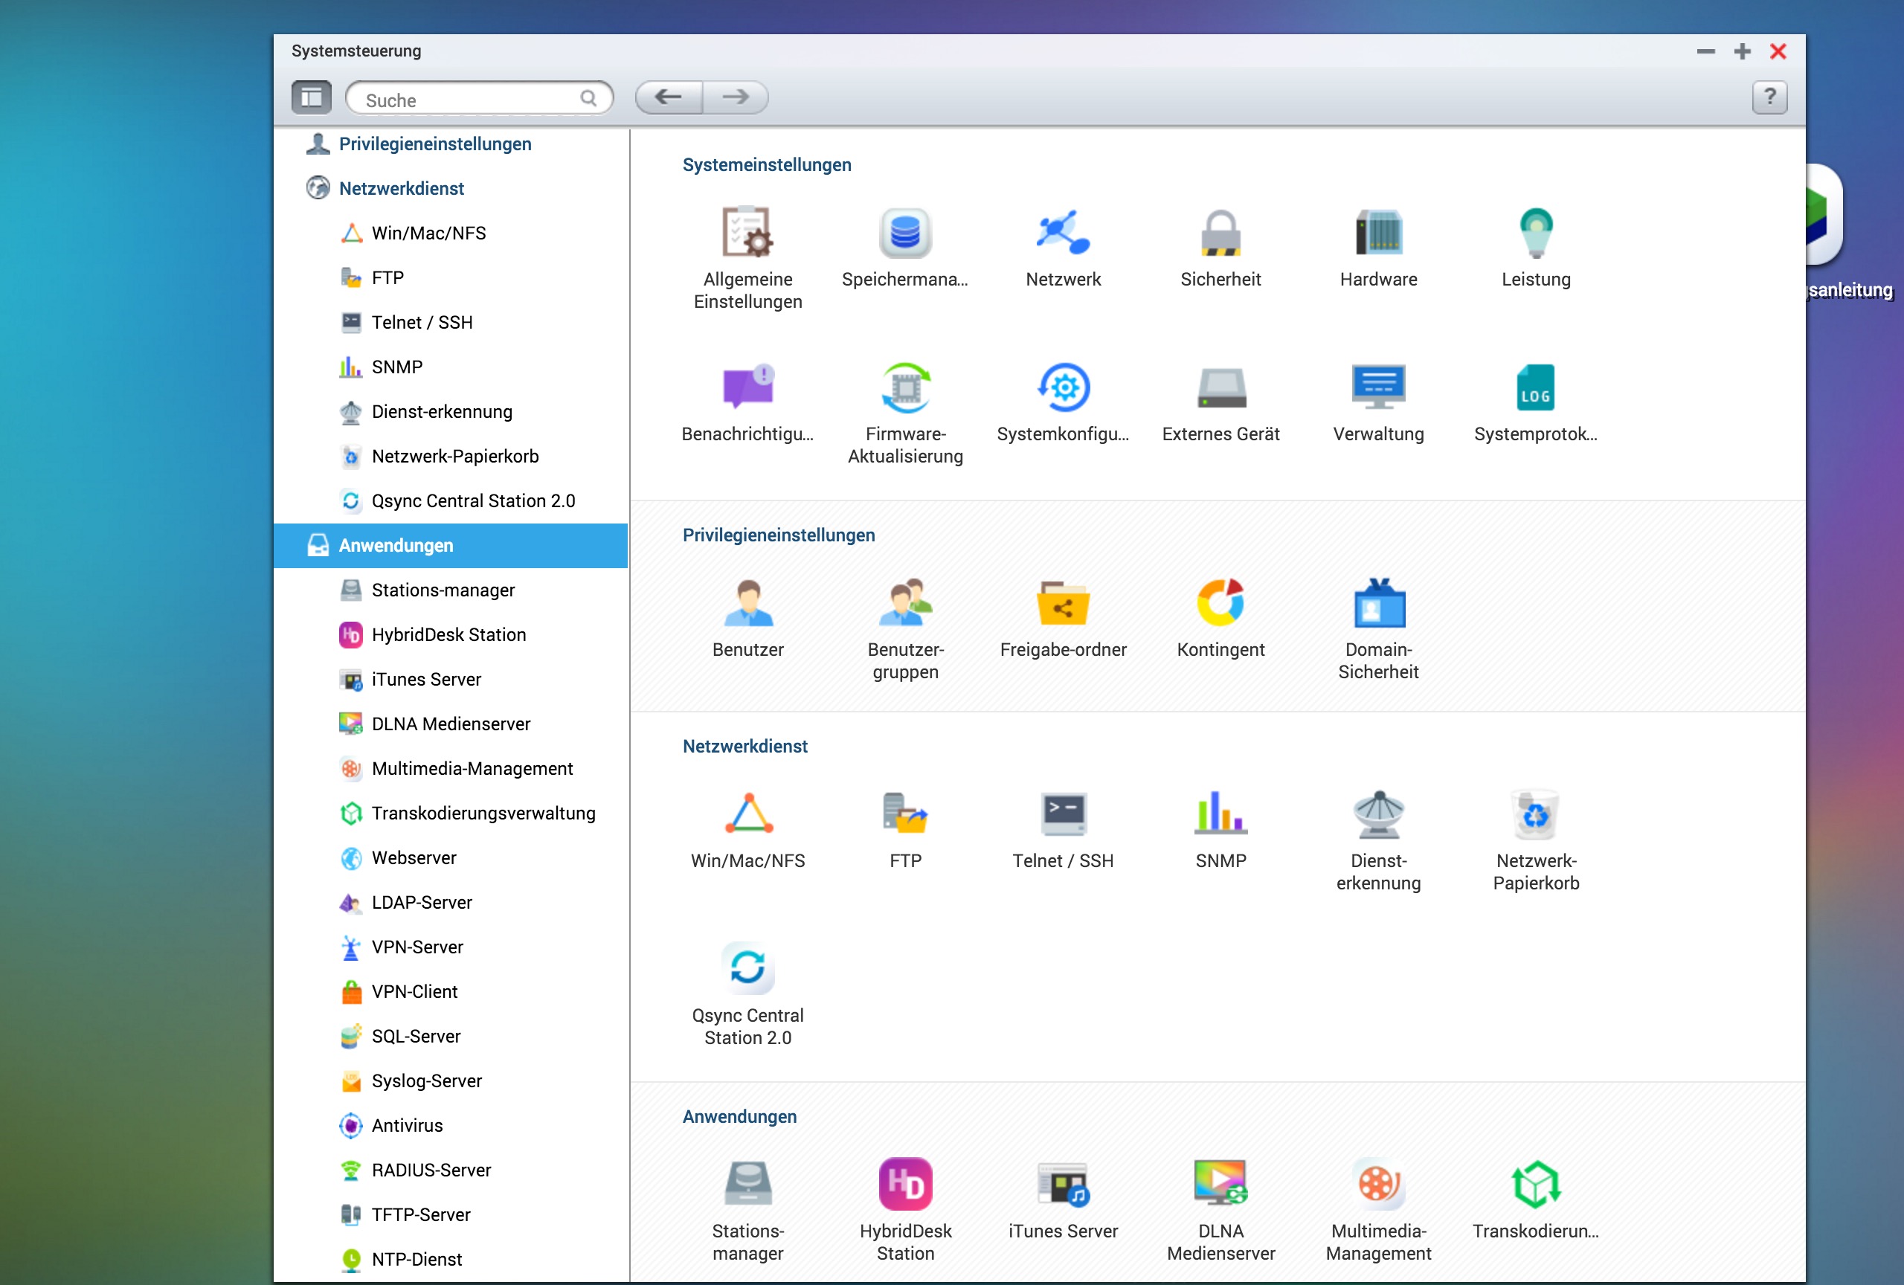Select VPN-Server in the sidebar list
Image resolution: width=1904 pixels, height=1285 pixels.
[417, 947]
